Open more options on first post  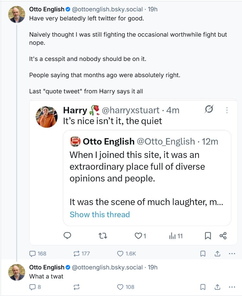pos(232,254)
